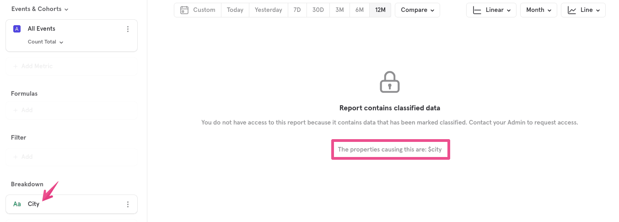Click the Linear scale chart icon

pyautogui.click(x=477, y=10)
